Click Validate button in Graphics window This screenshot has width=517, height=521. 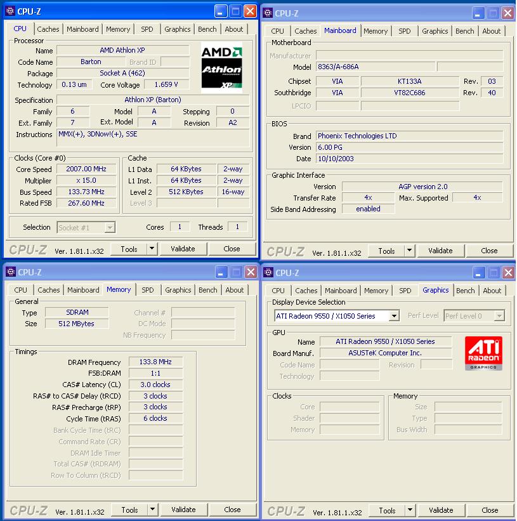click(442, 510)
